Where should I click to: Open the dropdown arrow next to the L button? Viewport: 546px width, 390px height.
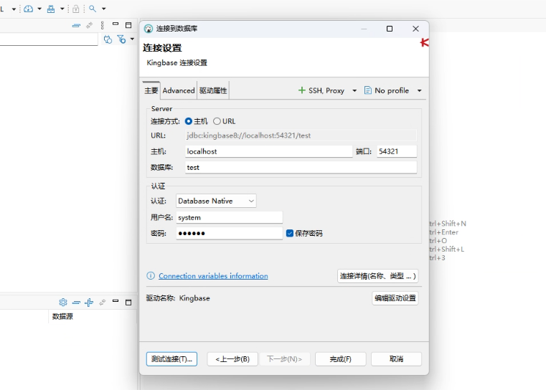tap(14, 9)
